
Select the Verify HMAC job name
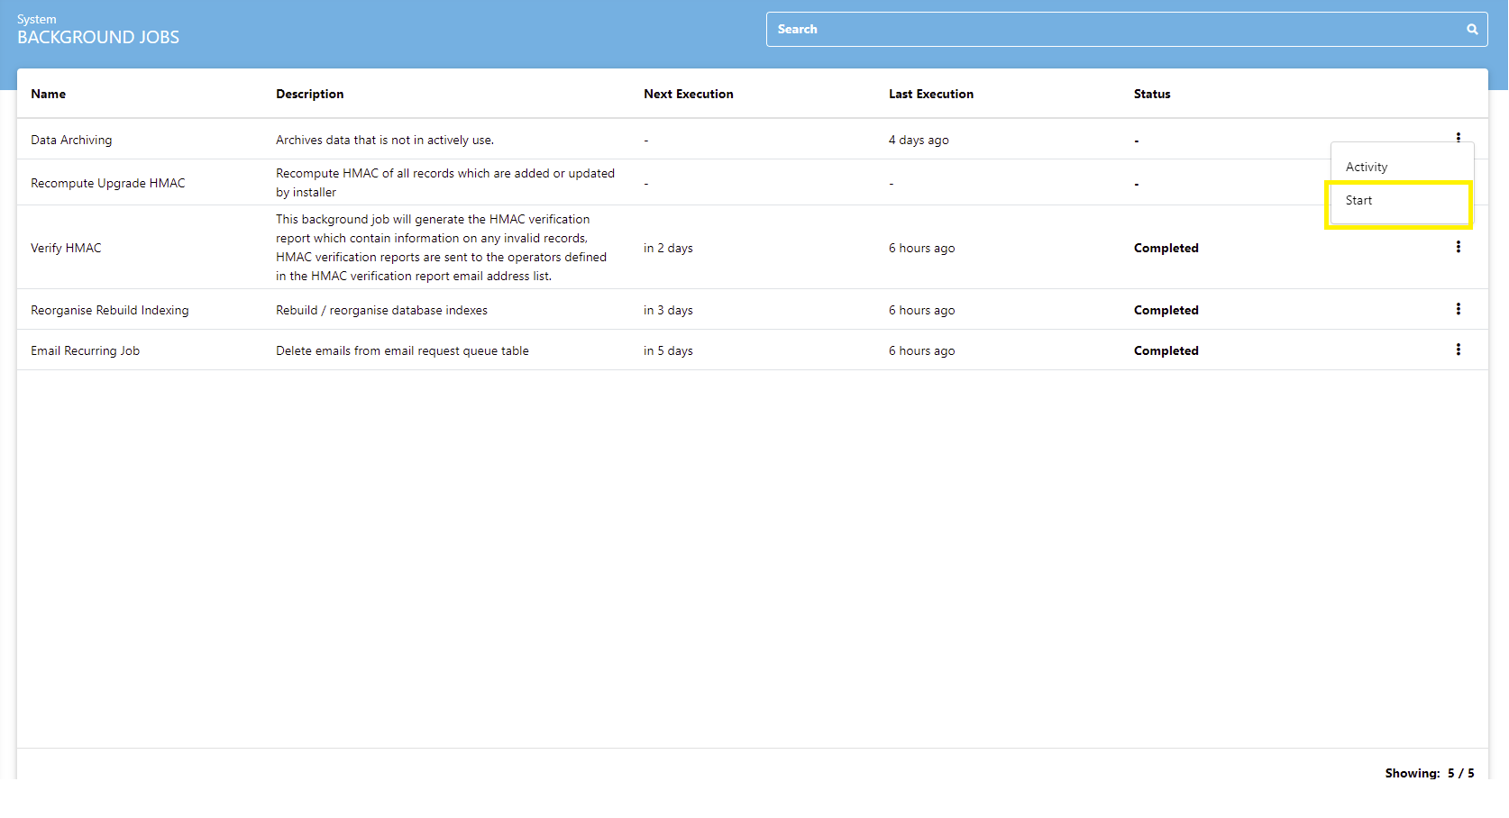coord(66,248)
